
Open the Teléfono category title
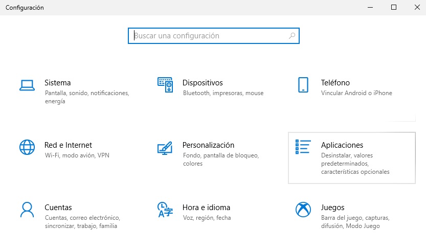[335, 83]
